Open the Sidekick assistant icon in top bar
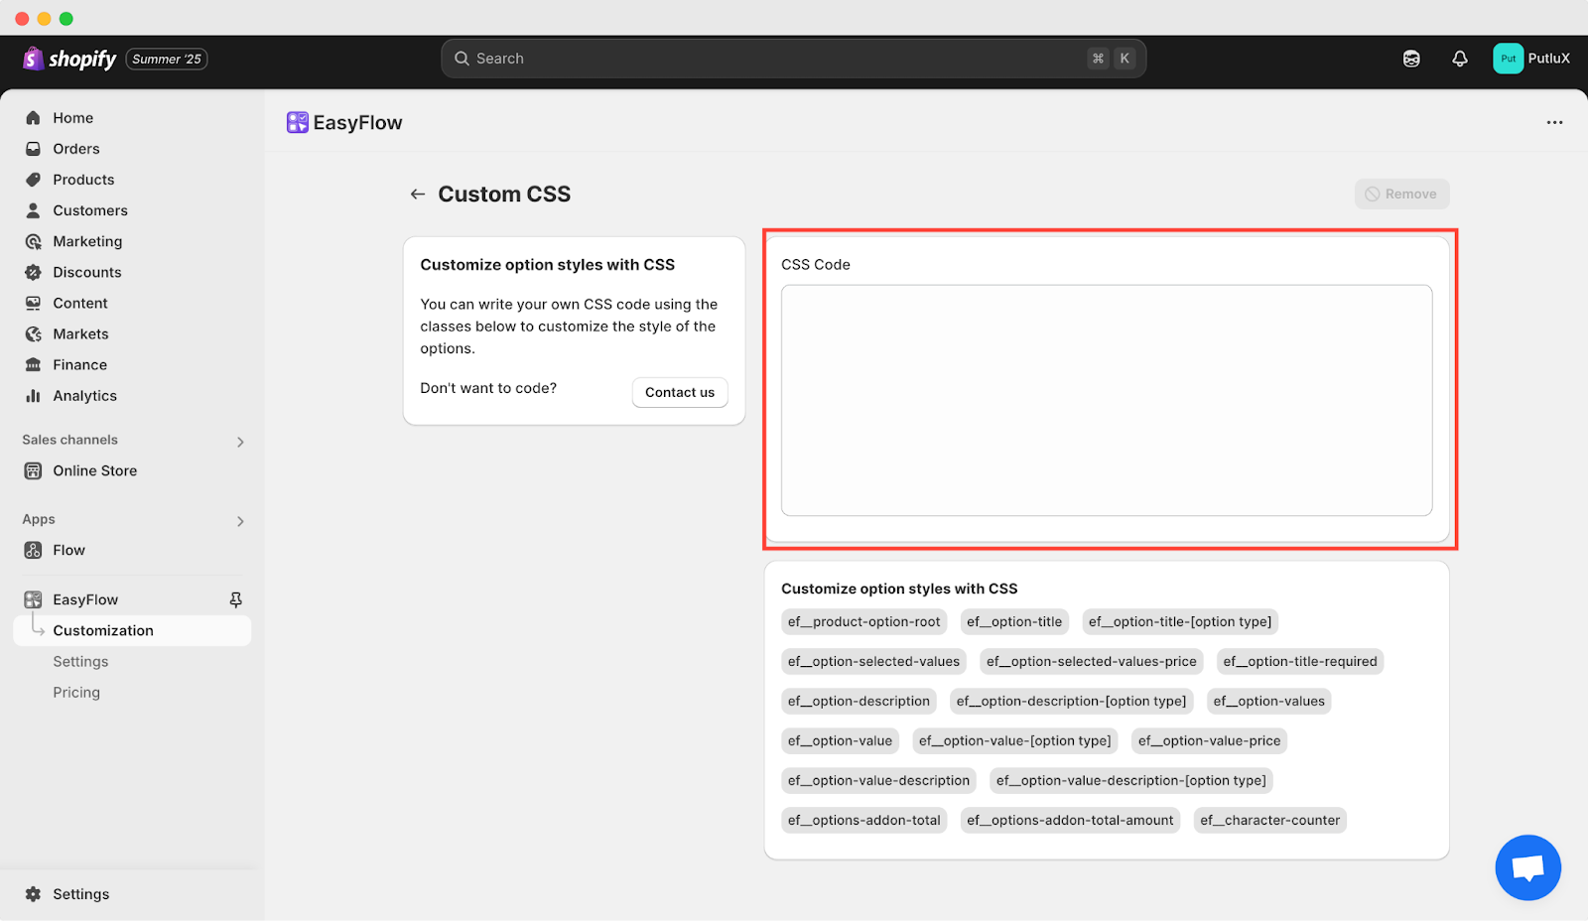 [x=1411, y=59]
